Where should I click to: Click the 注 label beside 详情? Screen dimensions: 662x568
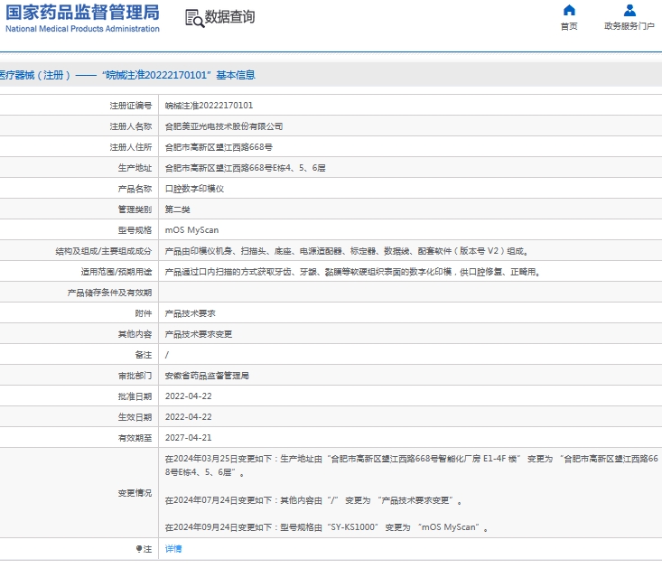pos(144,549)
